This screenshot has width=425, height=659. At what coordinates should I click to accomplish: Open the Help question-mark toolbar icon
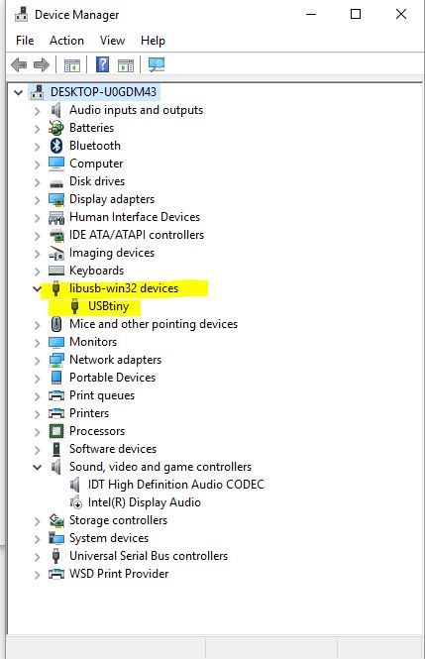(x=102, y=64)
